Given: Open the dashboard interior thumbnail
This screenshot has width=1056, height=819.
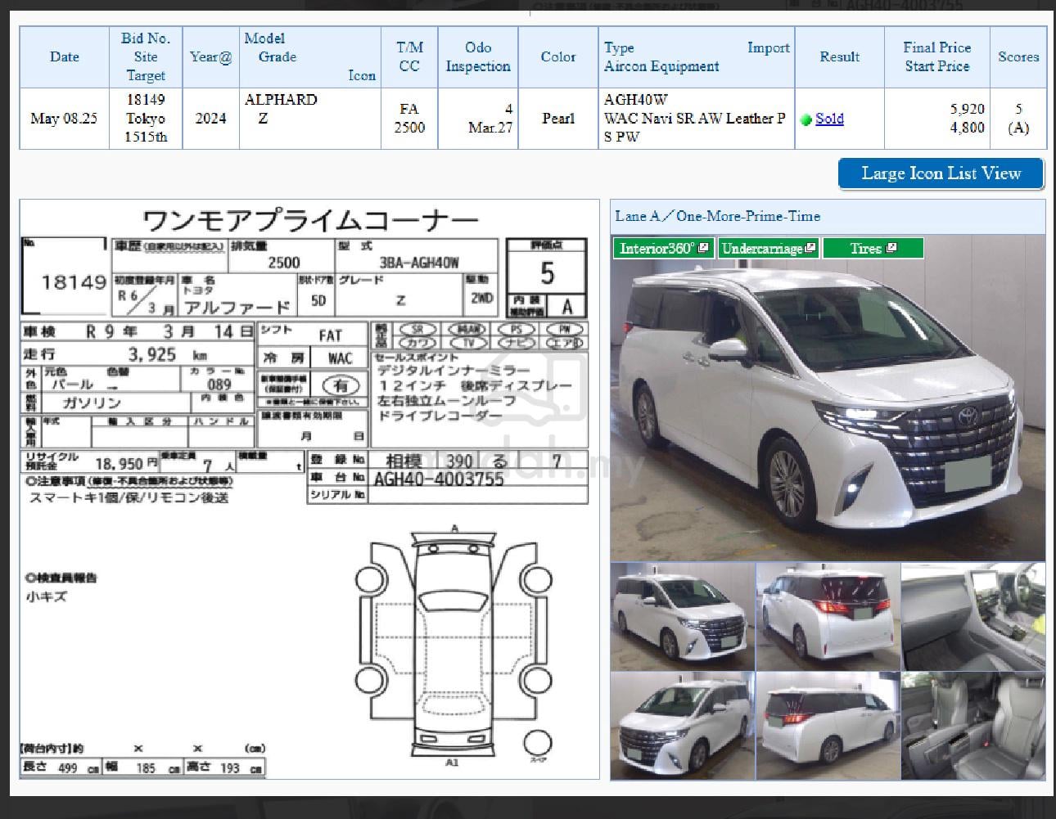Looking at the screenshot, I should pos(973,616).
